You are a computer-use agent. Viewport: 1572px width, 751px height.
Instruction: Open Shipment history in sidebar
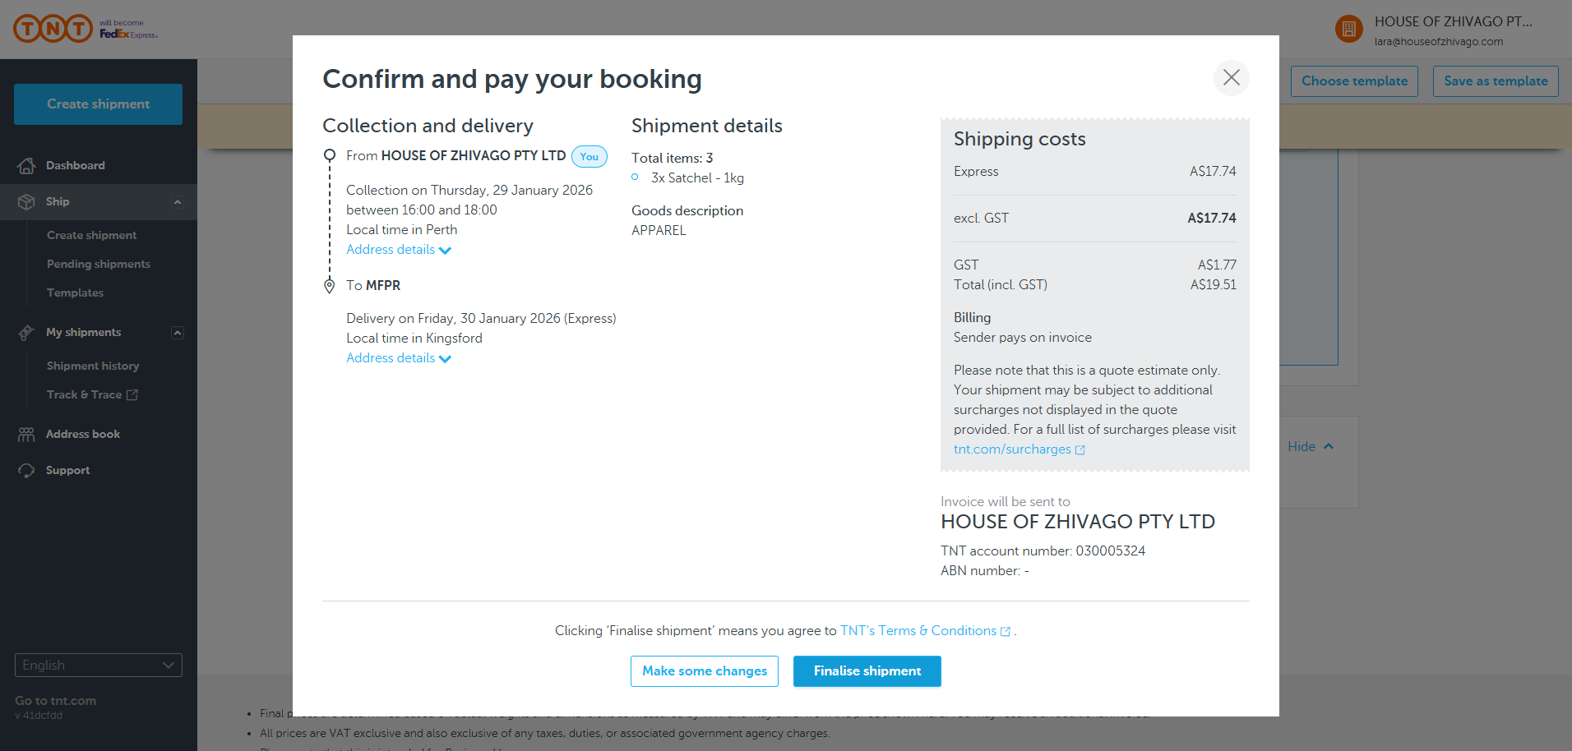point(93,366)
